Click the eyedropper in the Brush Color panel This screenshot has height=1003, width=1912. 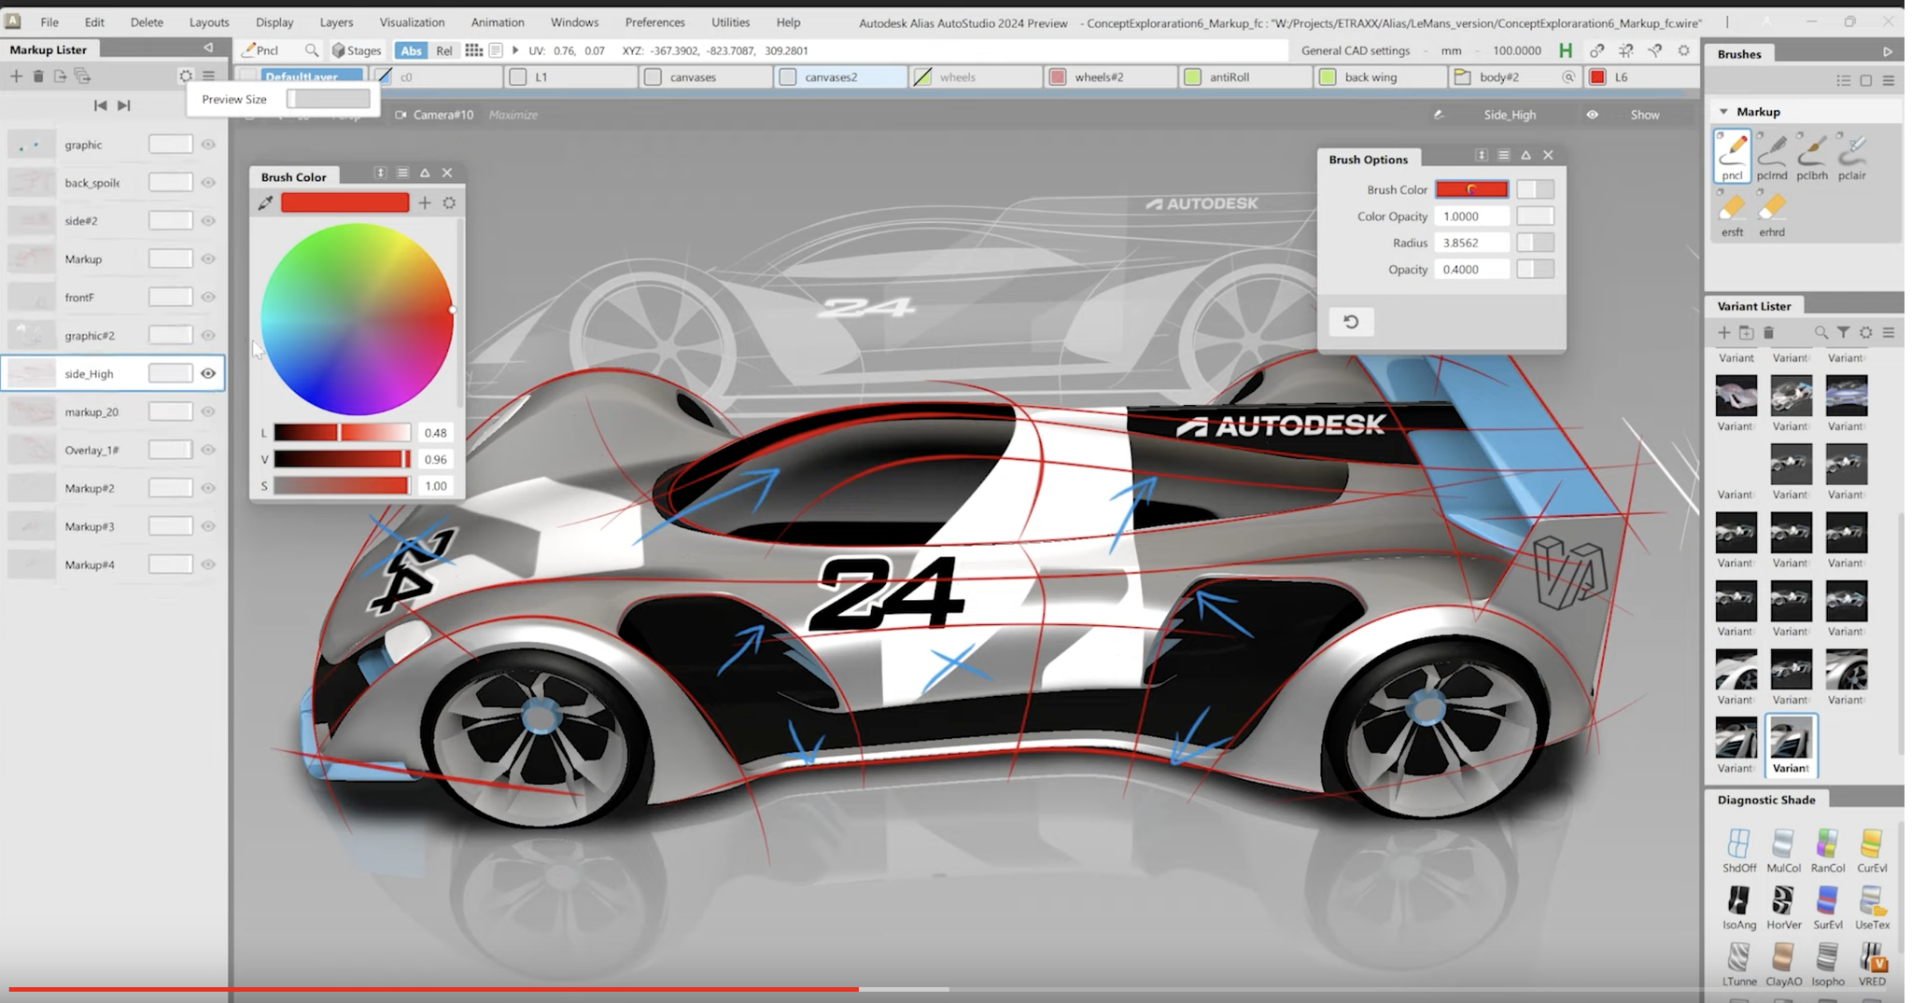point(266,202)
